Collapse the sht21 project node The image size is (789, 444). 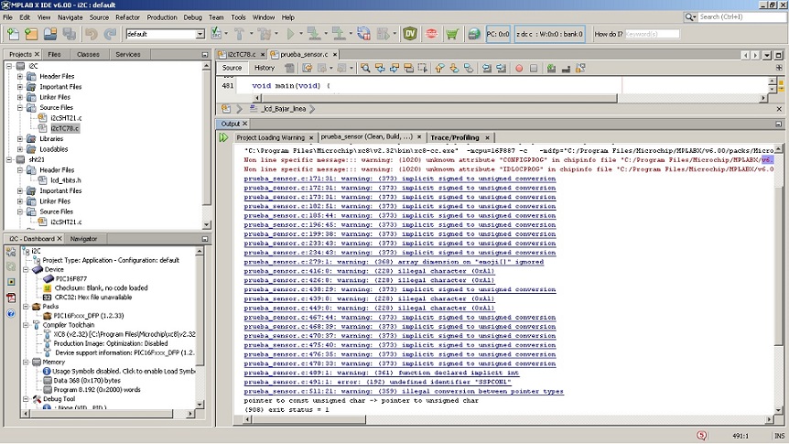(9, 159)
